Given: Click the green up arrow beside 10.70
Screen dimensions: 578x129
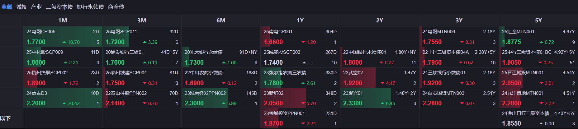Looking at the screenshot, I should (x=64, y=42).
